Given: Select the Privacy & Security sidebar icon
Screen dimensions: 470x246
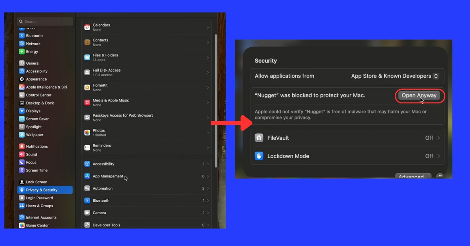Looking at the screenshot, I should pyautogui.click(x=23, y=190).
